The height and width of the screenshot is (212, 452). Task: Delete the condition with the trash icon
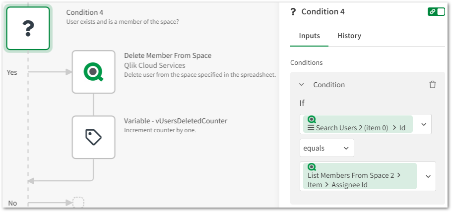click(x=432, y=85)
